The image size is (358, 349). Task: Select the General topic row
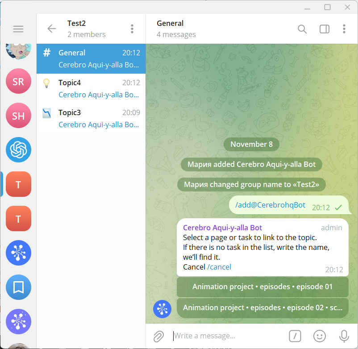point(91,58)
